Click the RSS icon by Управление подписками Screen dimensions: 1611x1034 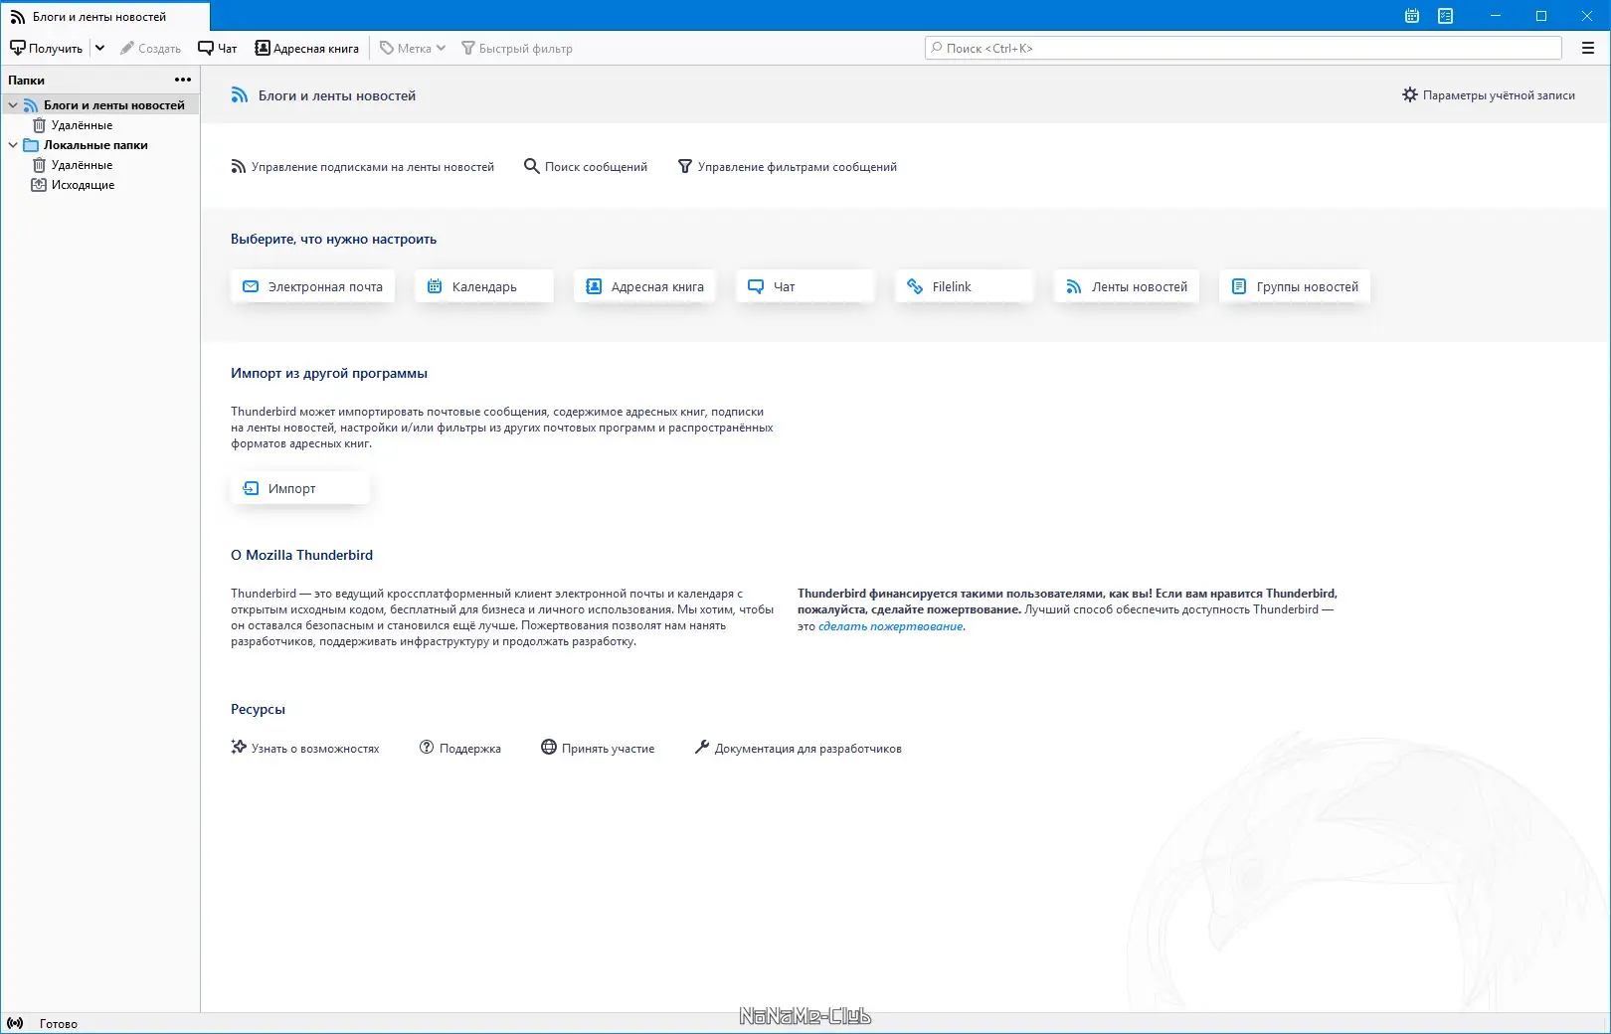pyautogui.click(x=239, y=167)
